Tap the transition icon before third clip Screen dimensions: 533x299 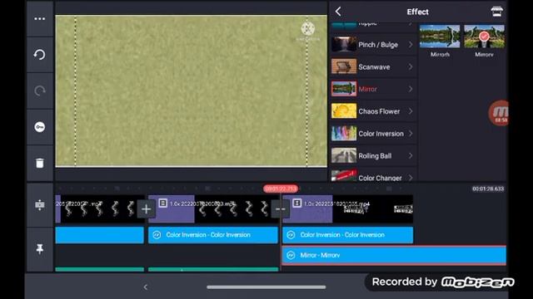[280, 208]
